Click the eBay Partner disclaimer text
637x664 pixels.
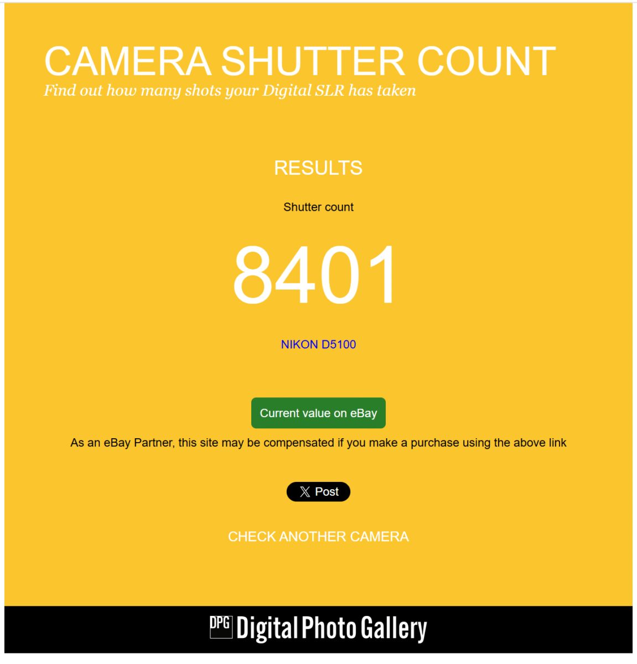(318, 443)
